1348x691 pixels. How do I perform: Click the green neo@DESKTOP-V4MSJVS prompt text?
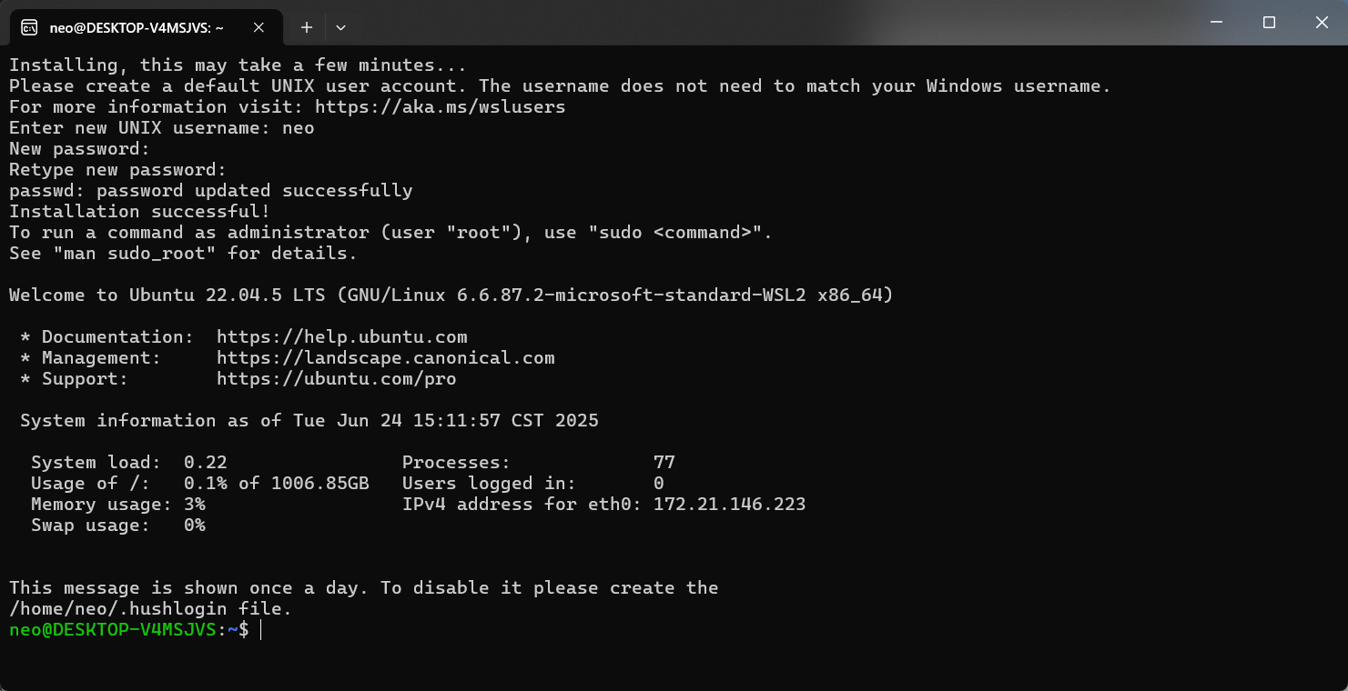coord(112,630)
